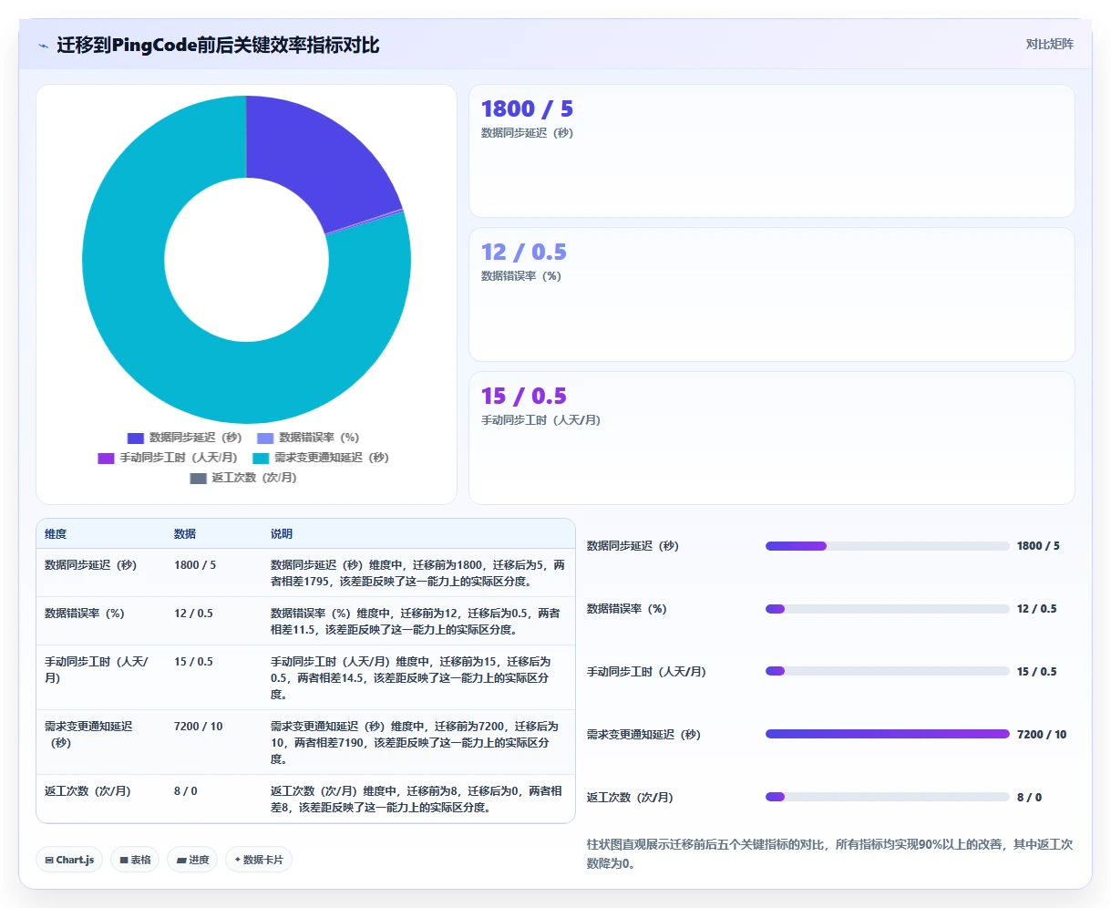This screenshot has height=908, width=1111.
Task: Click the 1800 / 5 value beside progress bar
Action: [x=1038, y=546]
